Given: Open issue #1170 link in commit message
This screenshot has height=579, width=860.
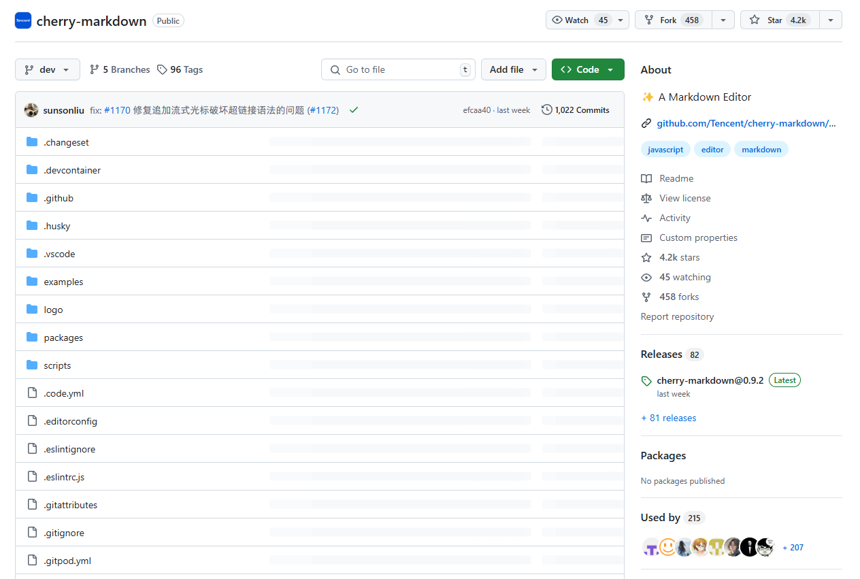Looking at the screenshot, I should click(x=117, y=110).
